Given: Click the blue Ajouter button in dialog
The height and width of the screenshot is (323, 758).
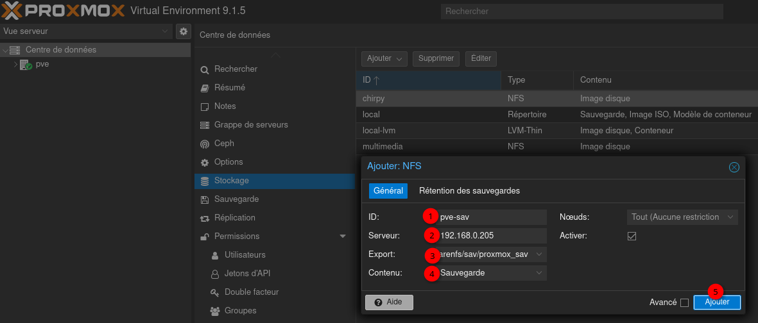Looking at the screenshot, I should 717,302.
